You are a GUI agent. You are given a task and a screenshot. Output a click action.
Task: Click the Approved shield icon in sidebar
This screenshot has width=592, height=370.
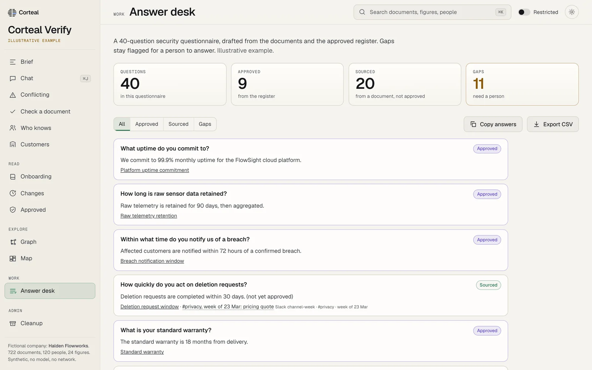click(13, 210)
